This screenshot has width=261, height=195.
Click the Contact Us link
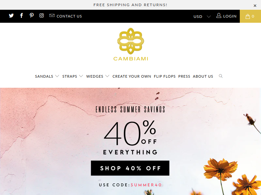(69, 16)
